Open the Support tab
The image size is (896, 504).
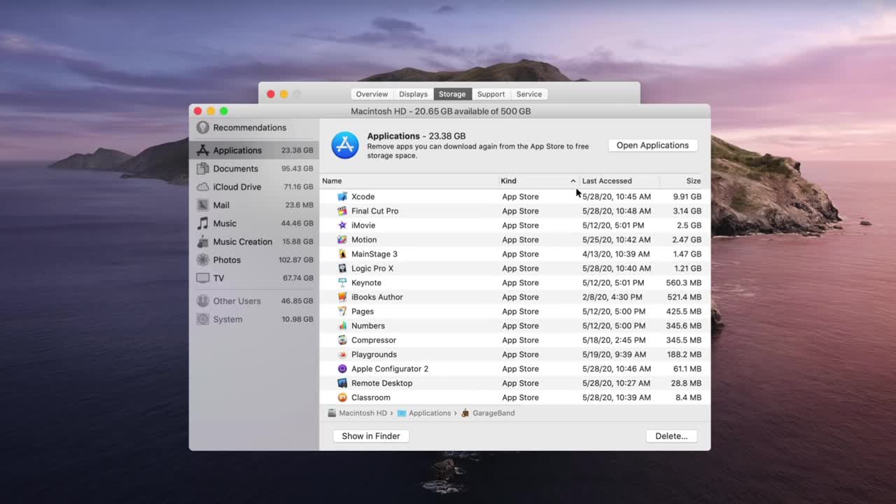(x=491, y=94)
